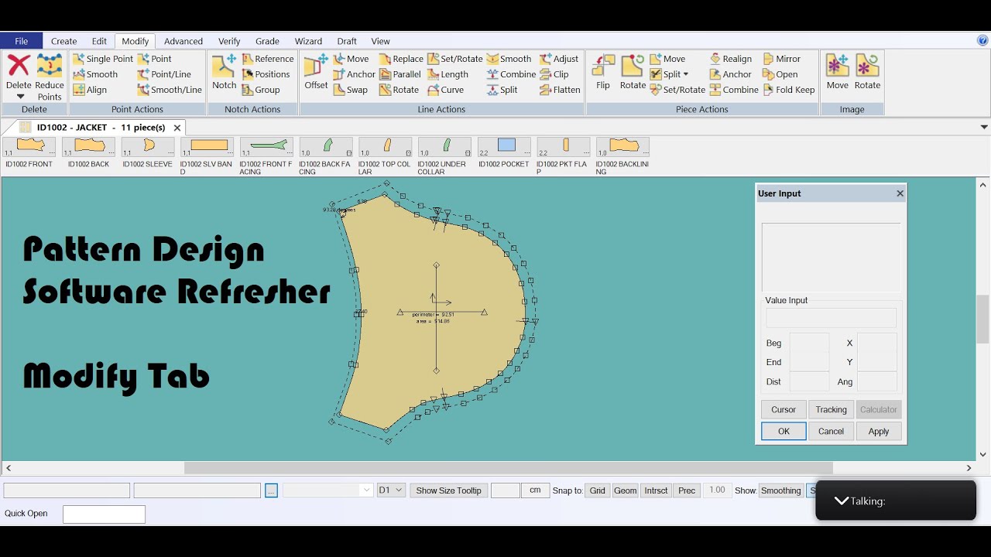Image resolution: width=991 pixels, height=557 pixels.
Task: Click the Flip piece tool
Action: pyautogui.click(x=603, y=73)
